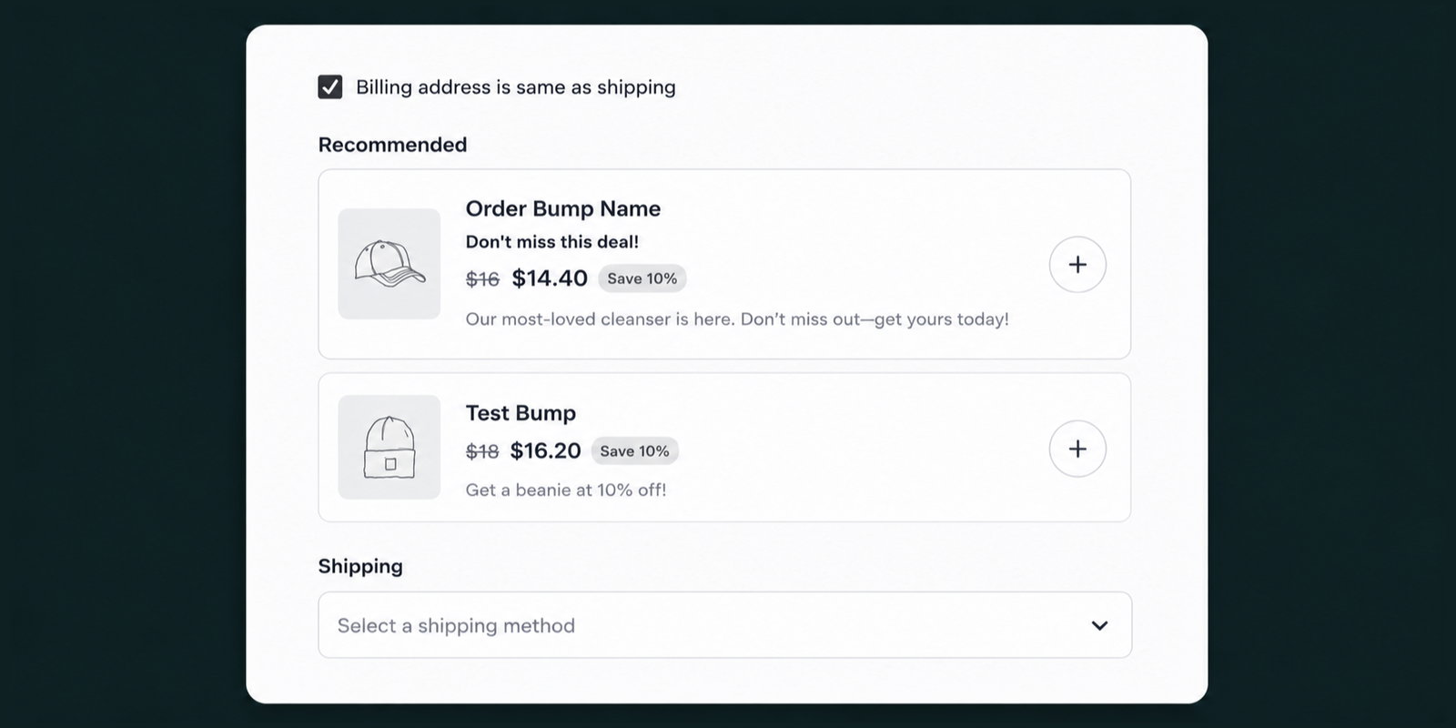Click the $16.20 discounted price
1456x728 pixels.
[545, 451]
